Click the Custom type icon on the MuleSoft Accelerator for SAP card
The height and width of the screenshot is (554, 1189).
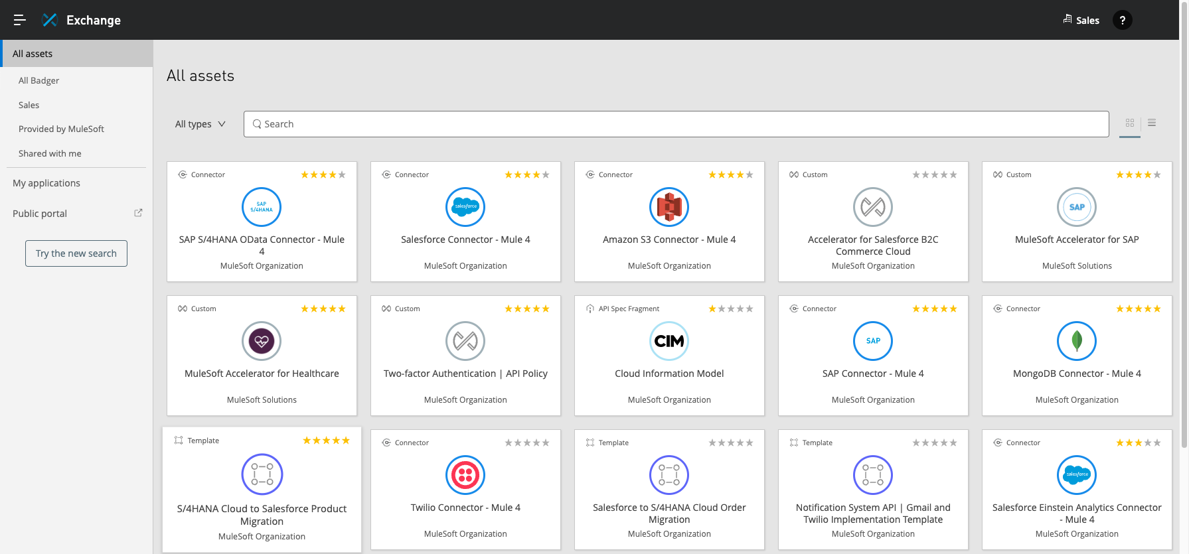click(998, 175)
